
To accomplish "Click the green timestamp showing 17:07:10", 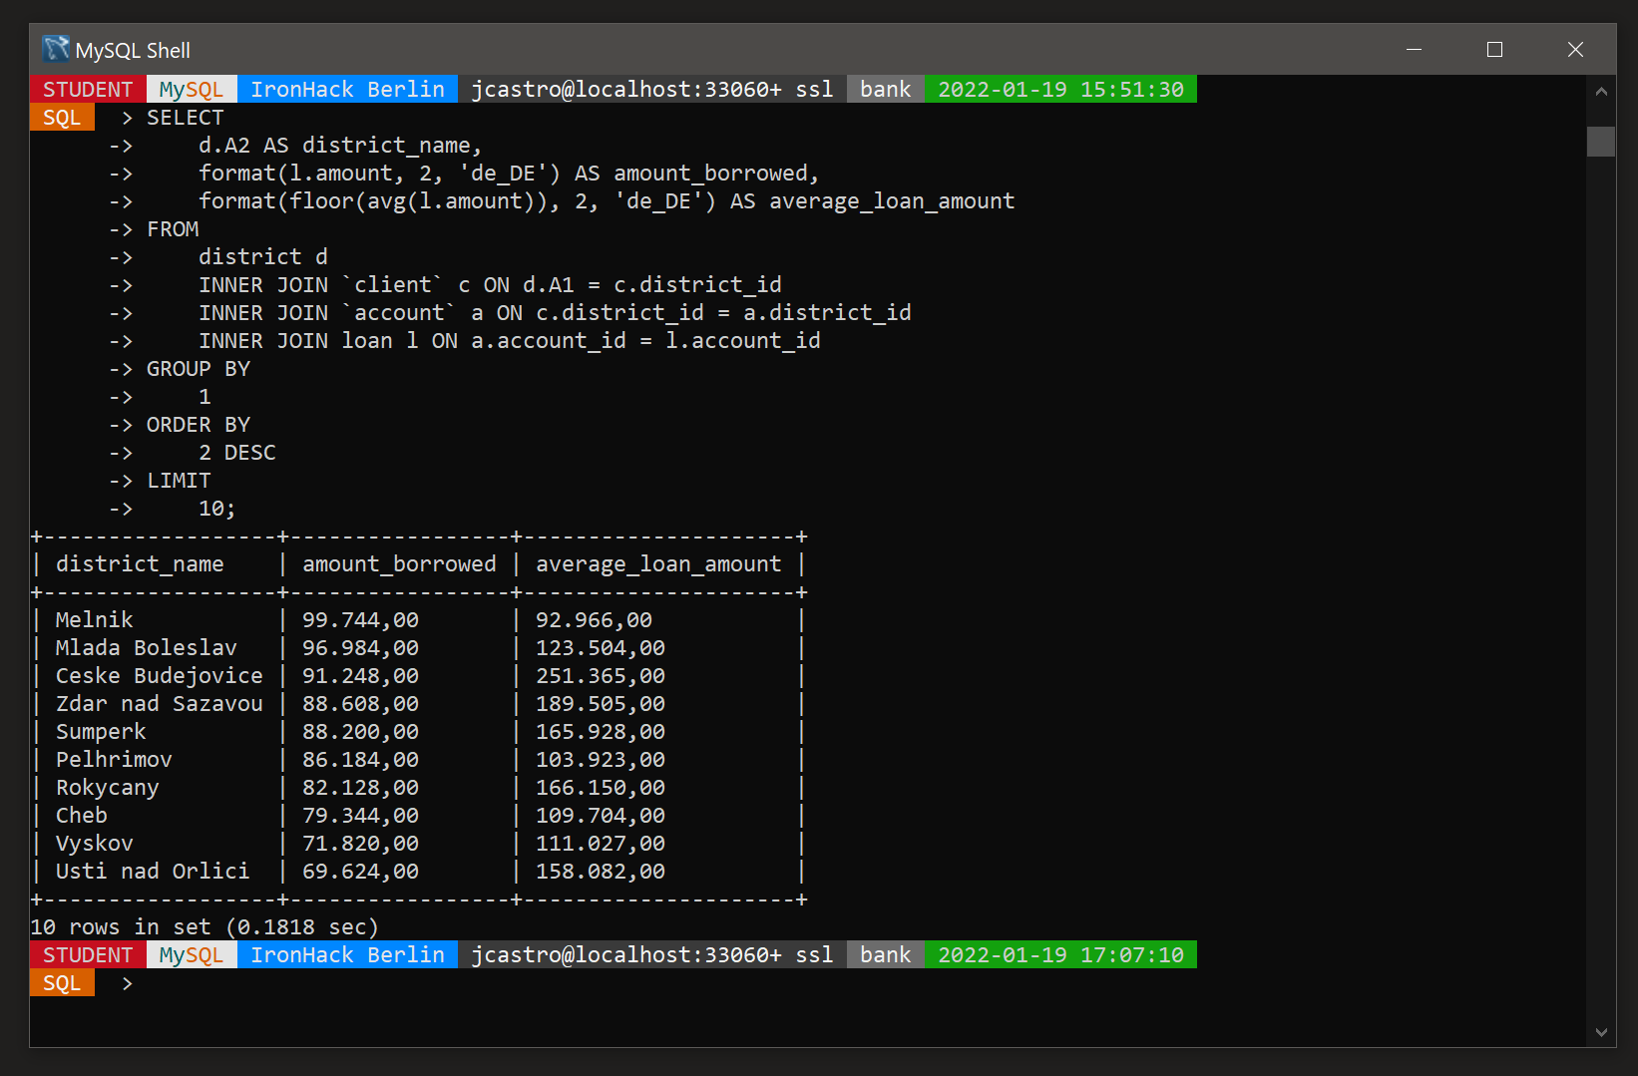I will (x=1060, y=954).
